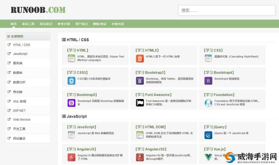This screenshot has width=279, height=165.
Task: Select sidebar text 服务端
Action: (17, 63)
